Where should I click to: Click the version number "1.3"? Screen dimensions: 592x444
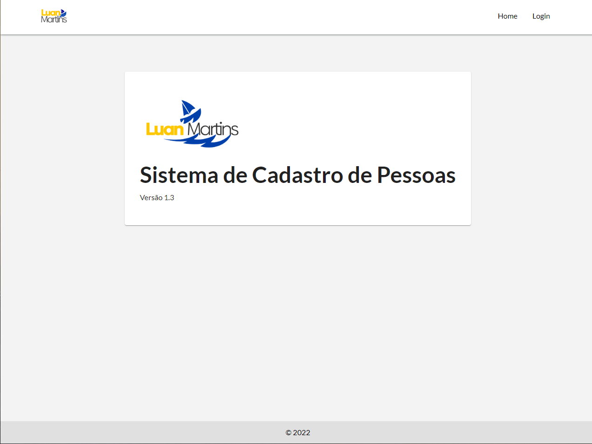(169, 198)
